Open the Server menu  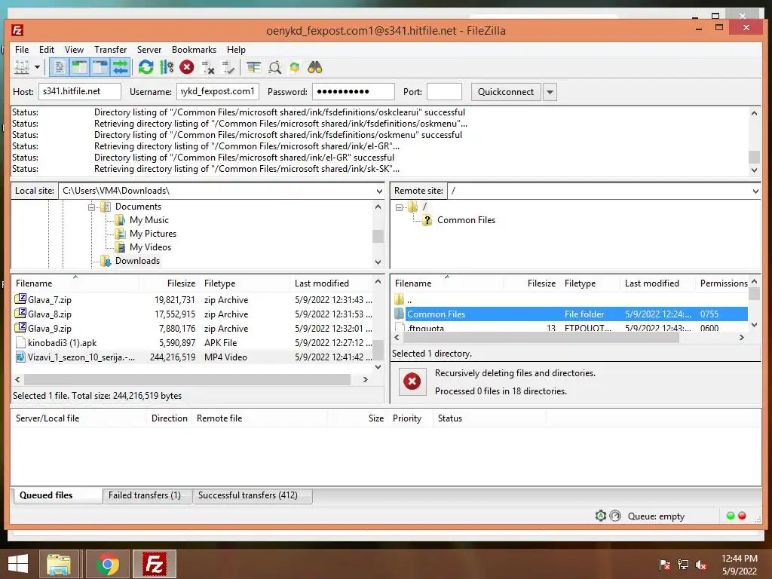[x=149, y=50]
